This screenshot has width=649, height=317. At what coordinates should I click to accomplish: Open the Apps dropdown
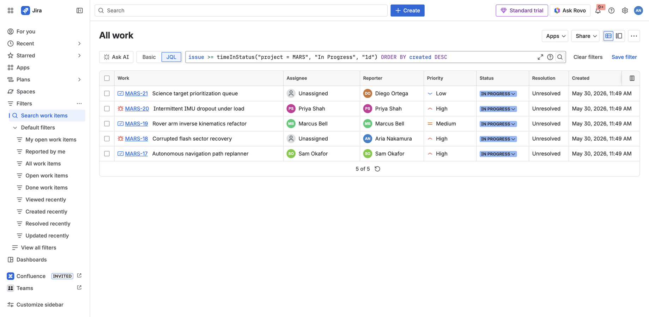[555, 36]
